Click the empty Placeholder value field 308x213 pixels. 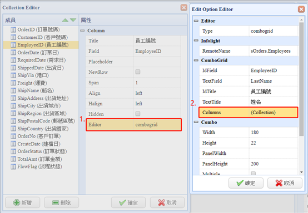tap(157, 62)
